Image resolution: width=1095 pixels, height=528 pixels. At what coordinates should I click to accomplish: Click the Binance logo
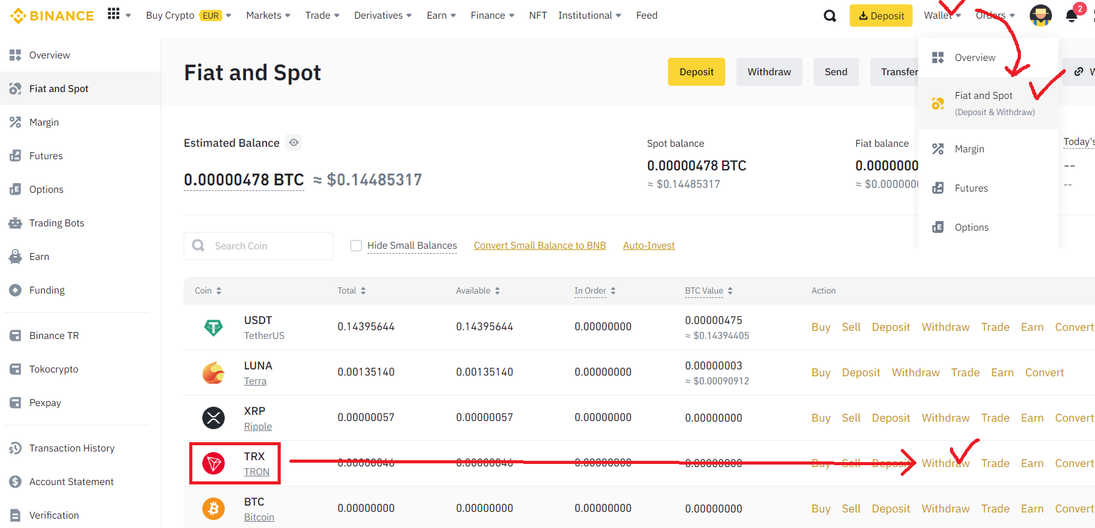pyautogui.click(x=52, y=16)
